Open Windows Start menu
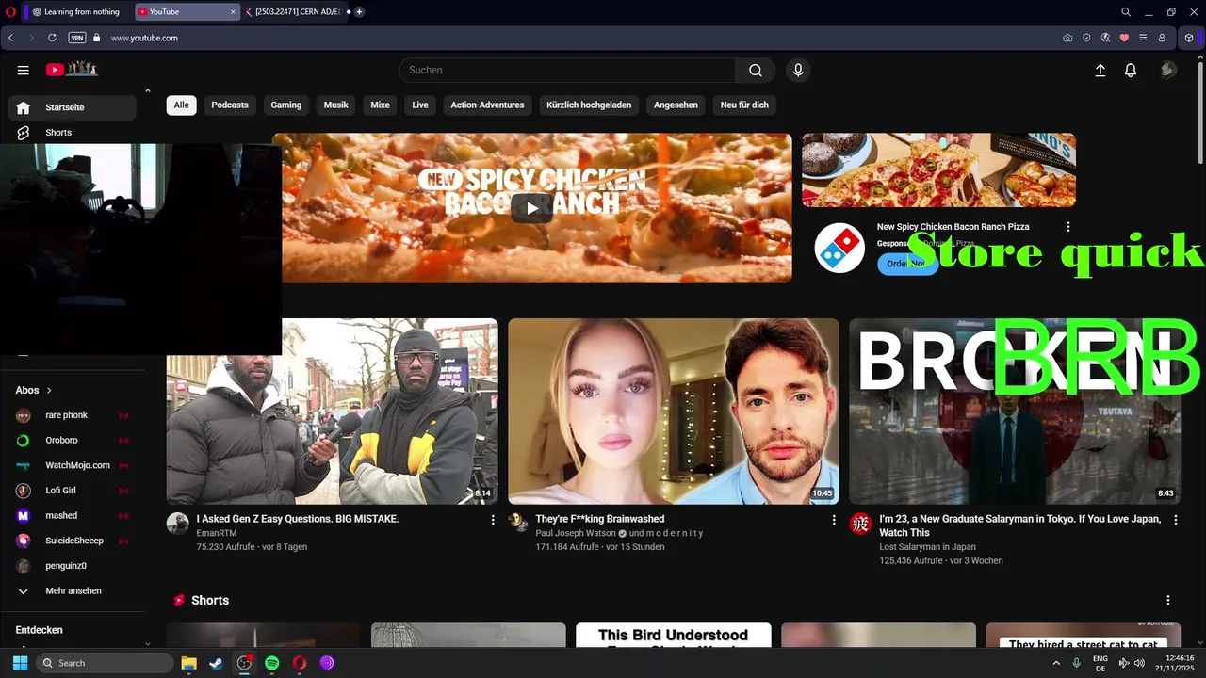 [x=20, y=663]
